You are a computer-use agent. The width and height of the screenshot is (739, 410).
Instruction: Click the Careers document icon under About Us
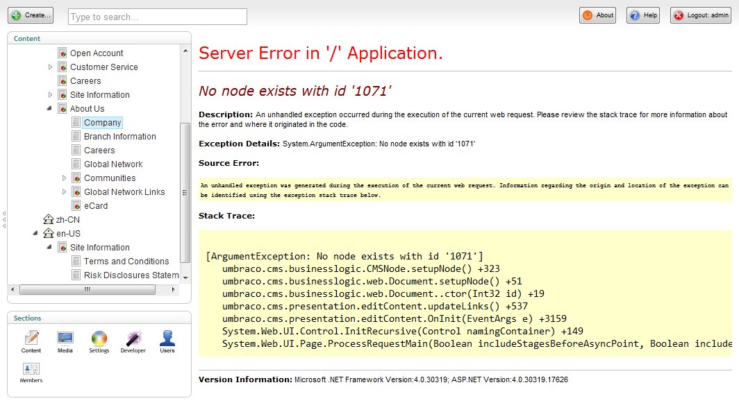pyautogui.click(x=76, y=150)
